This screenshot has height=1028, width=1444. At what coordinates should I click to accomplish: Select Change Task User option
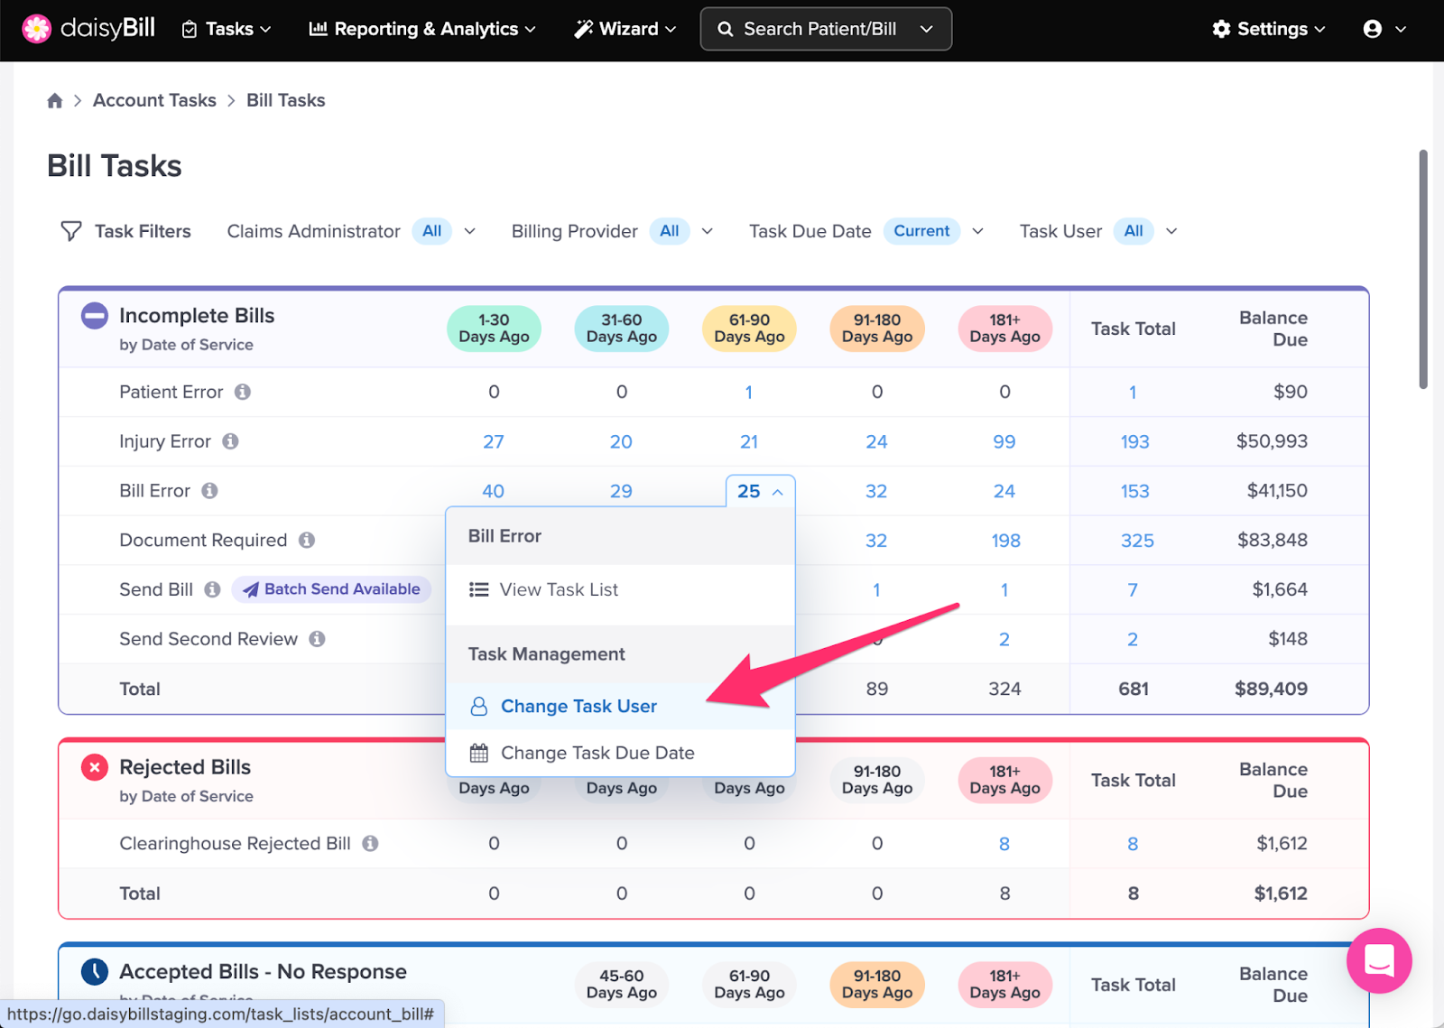[621, 706]
